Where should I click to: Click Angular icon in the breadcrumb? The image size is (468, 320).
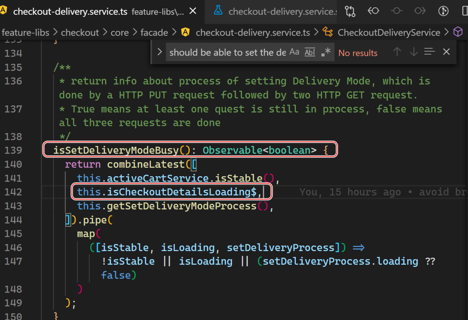click(185, 32)
